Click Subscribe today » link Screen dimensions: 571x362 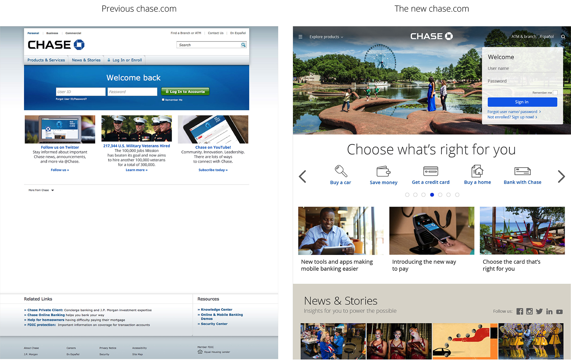coord(213,170)
